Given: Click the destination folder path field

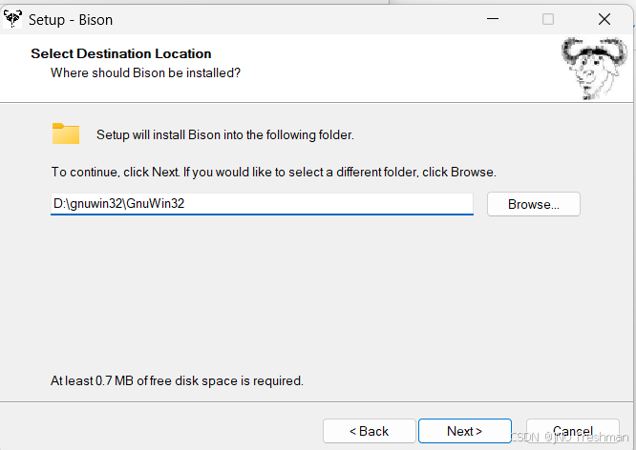Looking at the screenshot, I should [x=262, y=204].
